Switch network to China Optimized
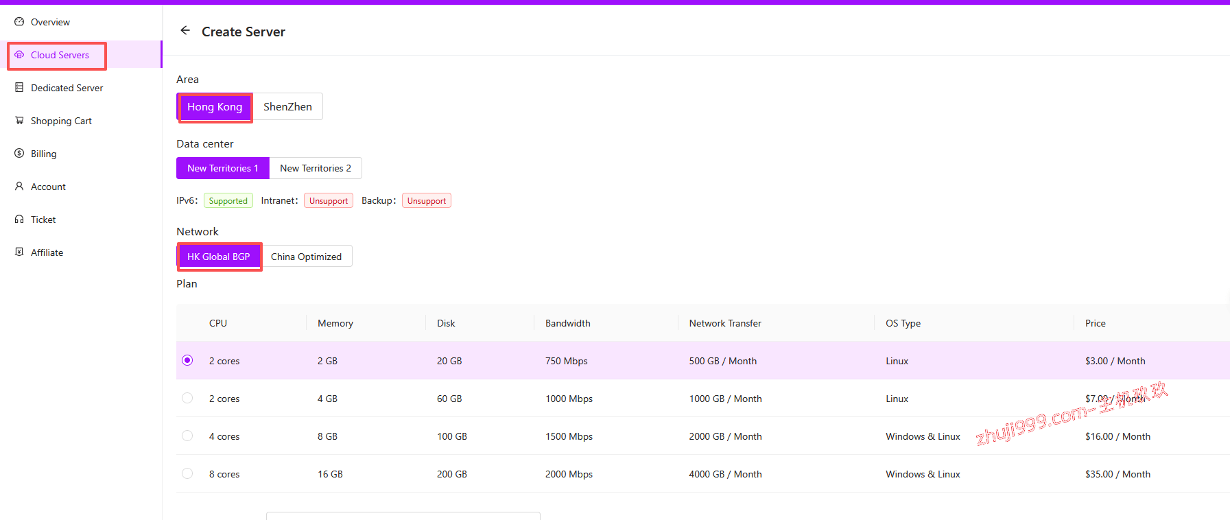Screen dimensions: 1230x520 (306, 257)
